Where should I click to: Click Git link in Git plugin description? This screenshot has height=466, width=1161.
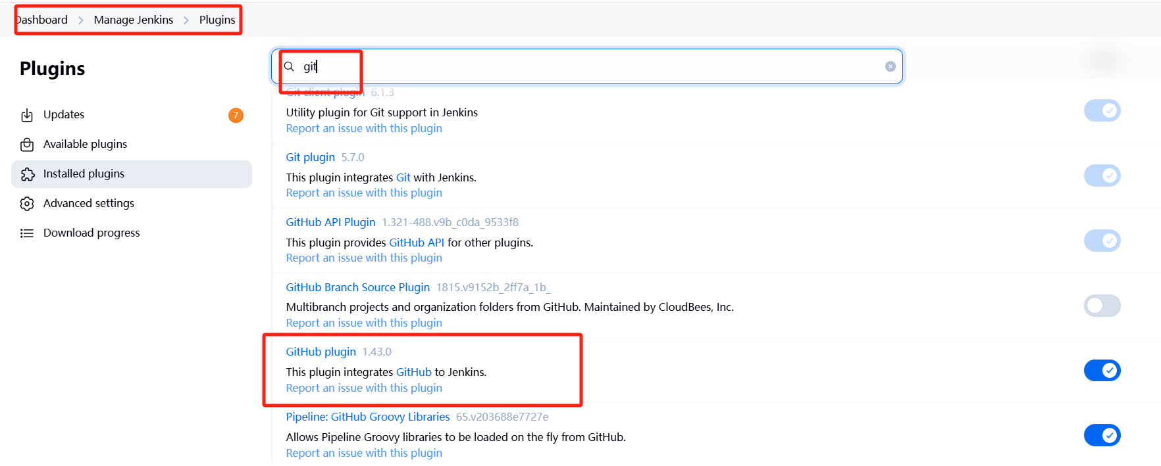403,177
